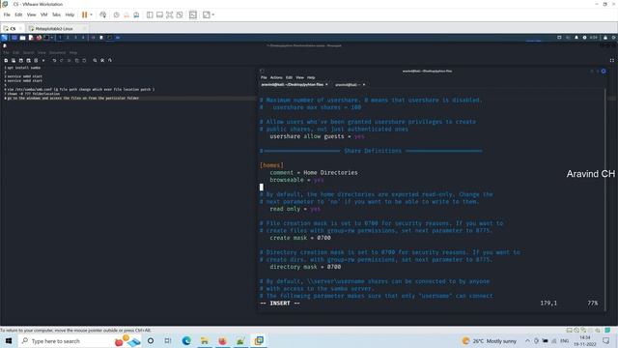Open the VMware Help menu

pos(70,15)
